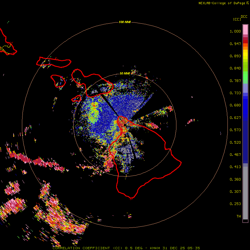
Task: Click the 0.893 color scale value
Action: (235, 56)
